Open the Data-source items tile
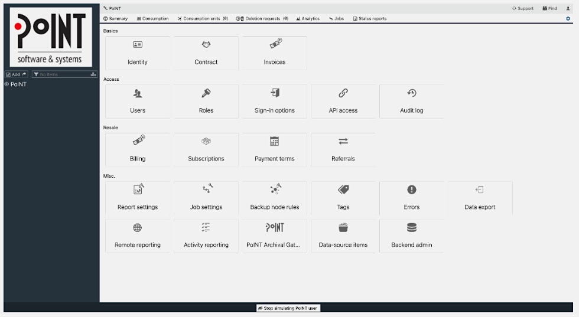The width and height of the screenshot is (579, 317). [343, 236]
